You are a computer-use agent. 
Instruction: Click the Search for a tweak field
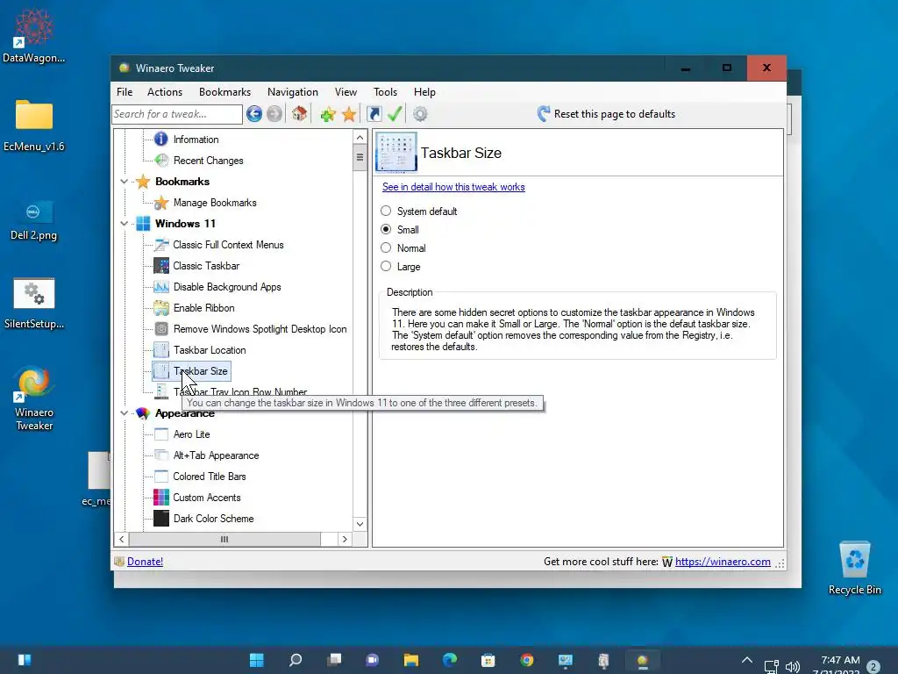coord(177,114)
